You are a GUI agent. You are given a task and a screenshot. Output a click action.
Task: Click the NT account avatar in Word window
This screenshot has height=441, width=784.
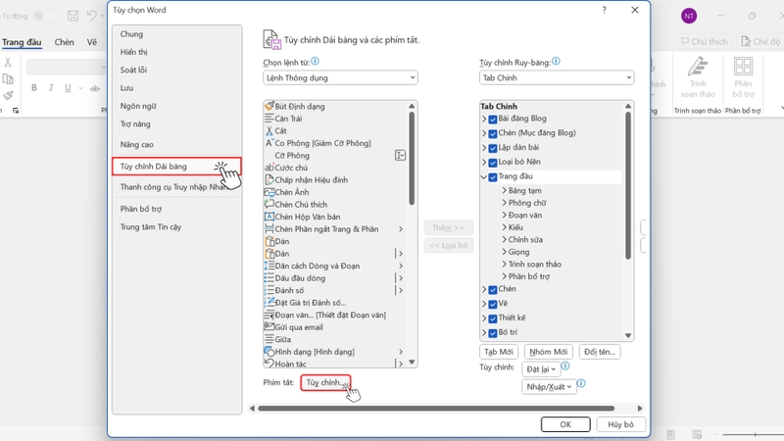tap(689, 16)
